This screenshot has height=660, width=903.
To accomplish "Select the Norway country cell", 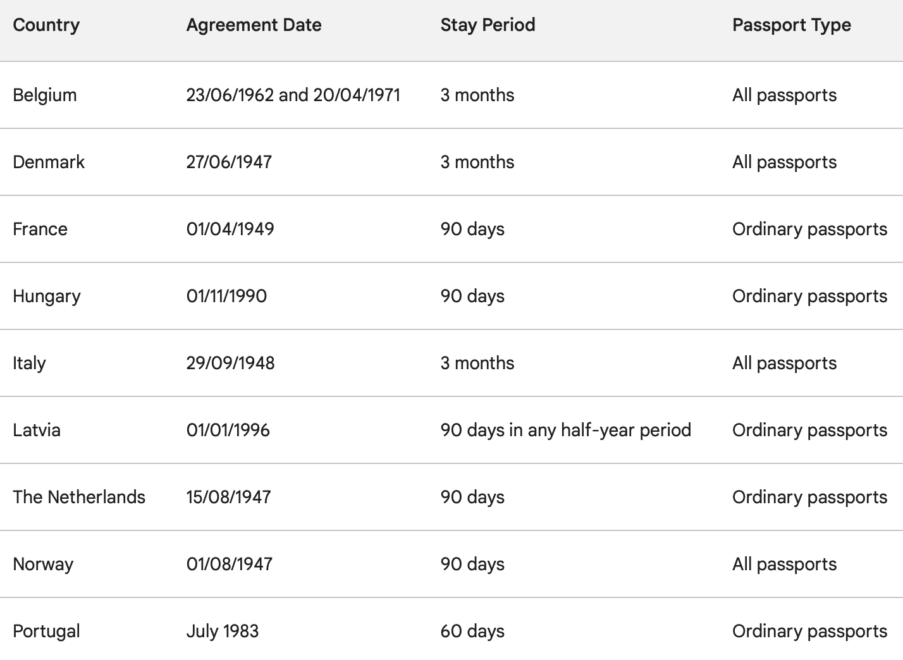I will point(43,565).
